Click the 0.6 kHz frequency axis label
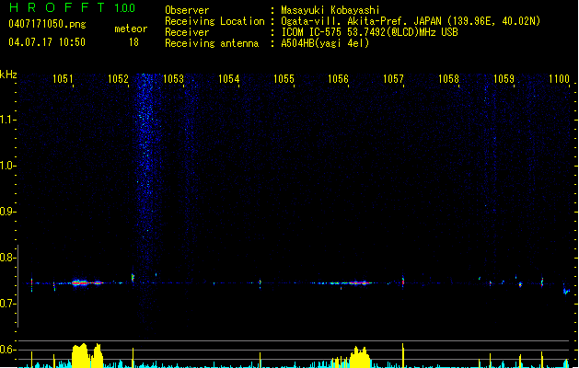The height and width of the screenshot is (368, 579). [6, 350]
